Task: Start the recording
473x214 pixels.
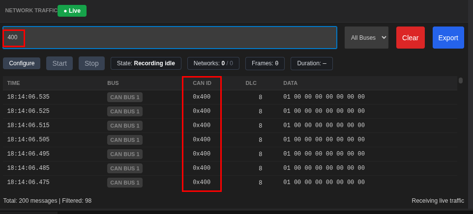Action: 59,63
